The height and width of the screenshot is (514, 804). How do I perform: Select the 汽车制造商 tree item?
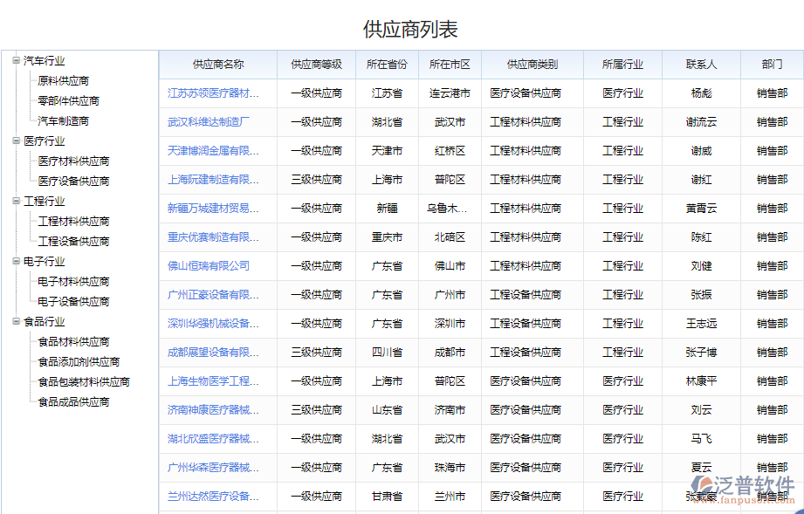(x=64, y=120)
